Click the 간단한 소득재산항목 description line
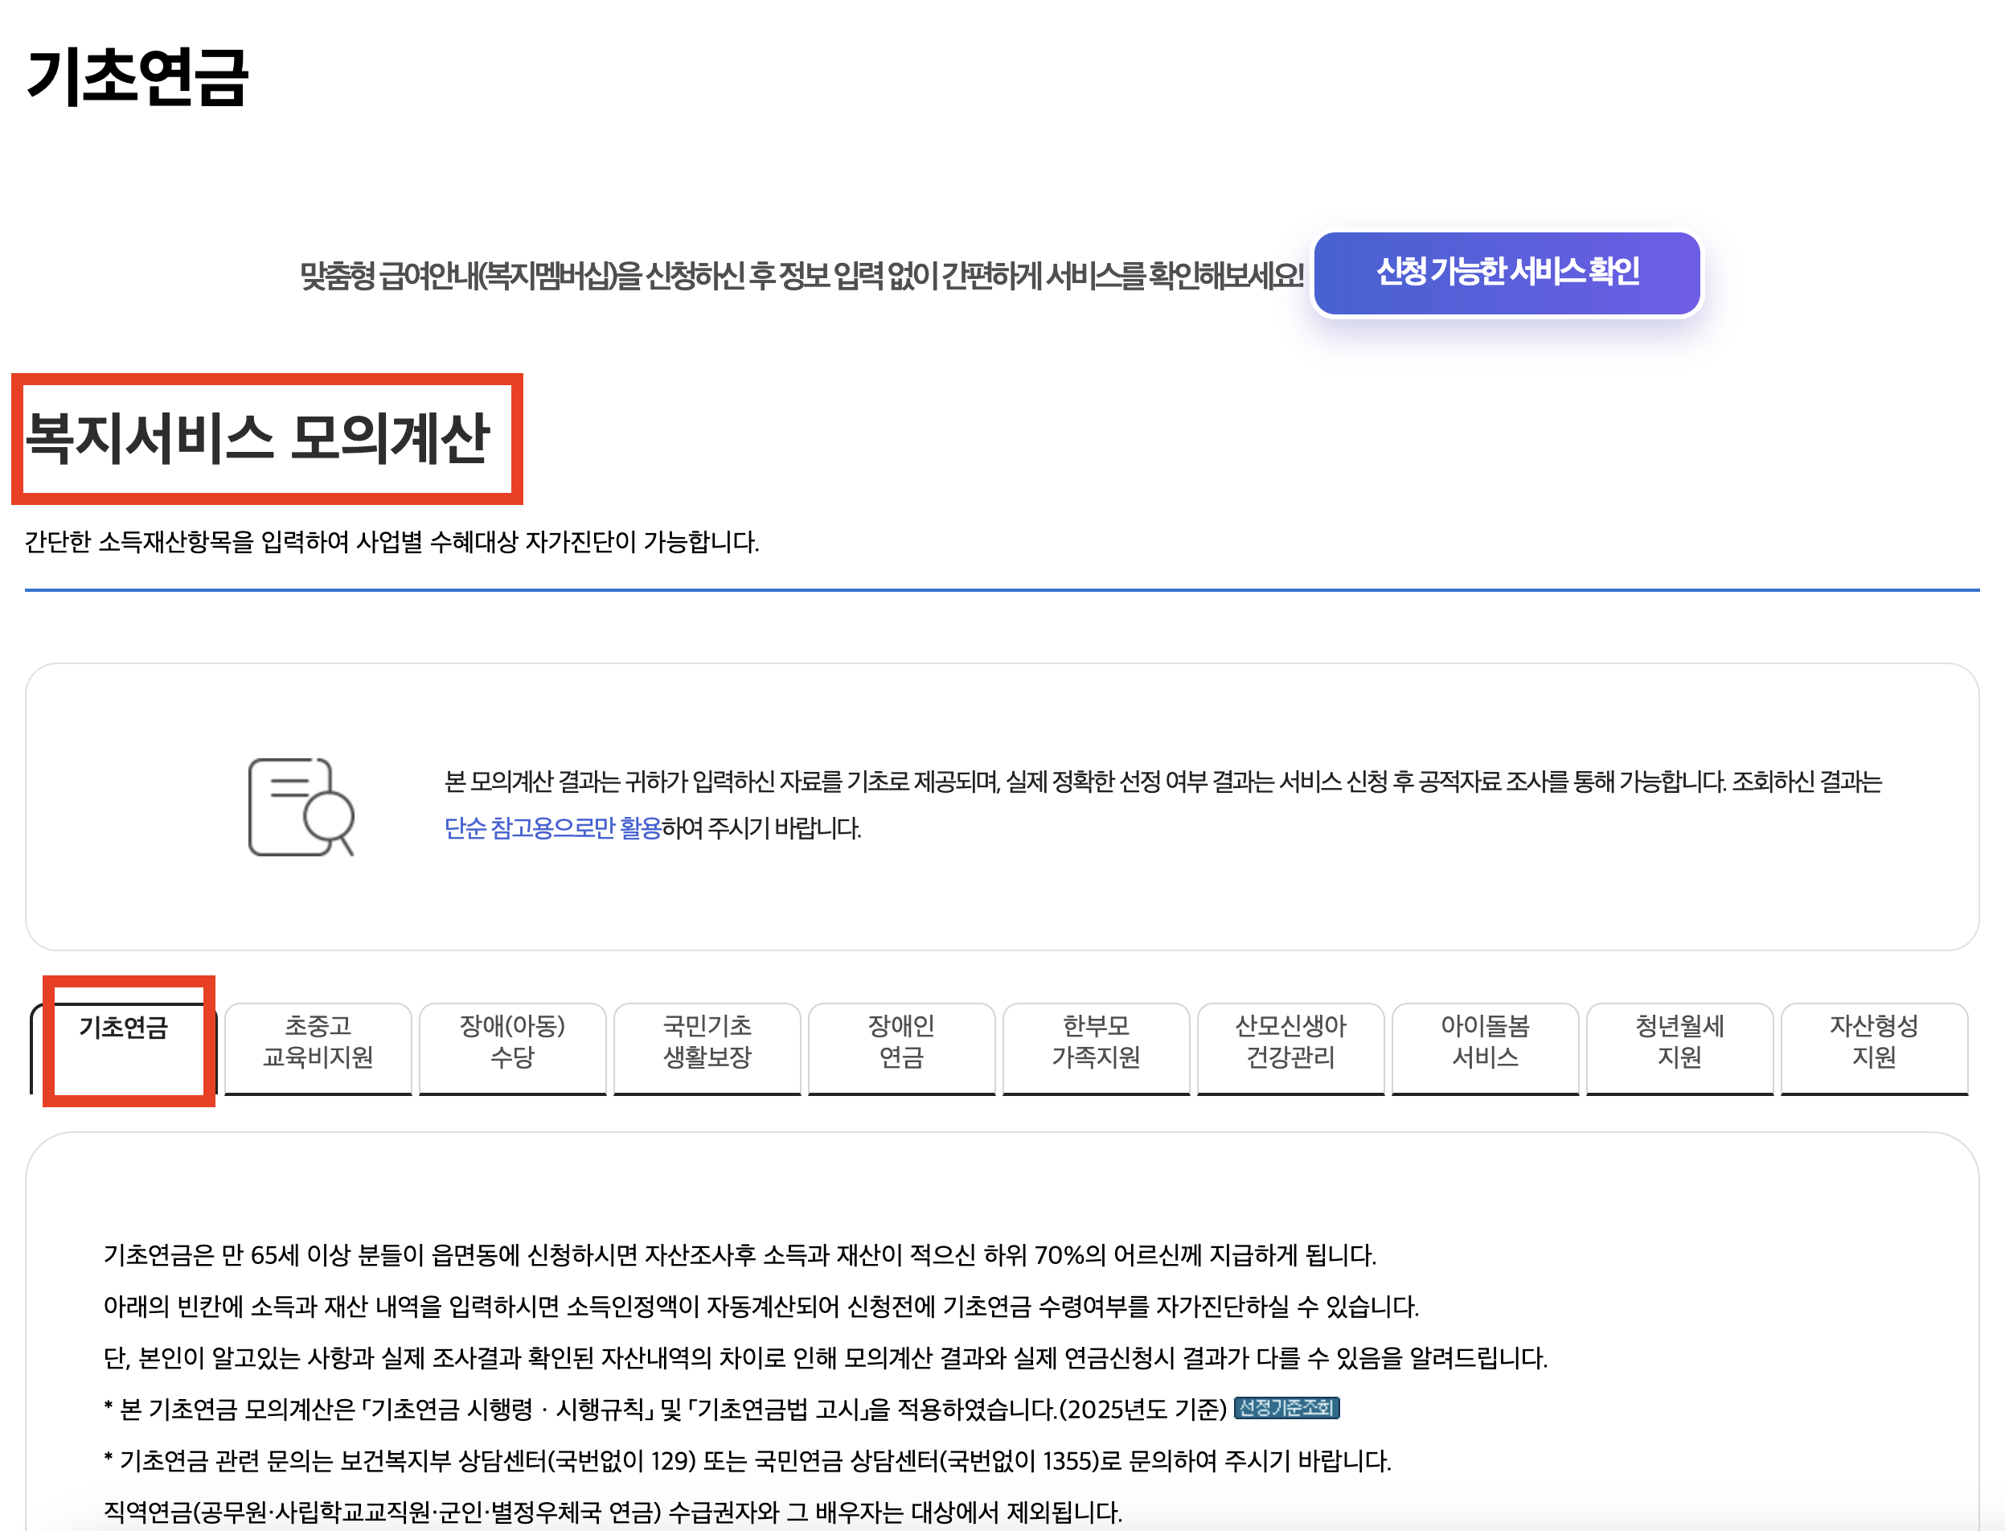Image resolution: width=2005 pixels, height=1531 pixels. click(392, 542)
